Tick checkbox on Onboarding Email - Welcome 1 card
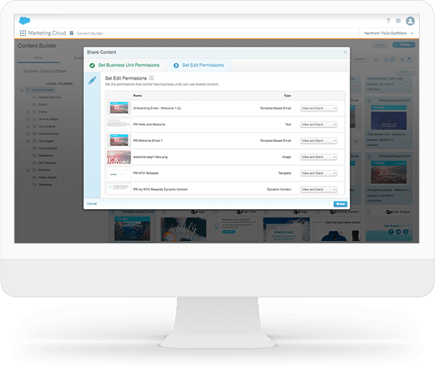Viewport: 435px width, 369px height. pos(369,156)
